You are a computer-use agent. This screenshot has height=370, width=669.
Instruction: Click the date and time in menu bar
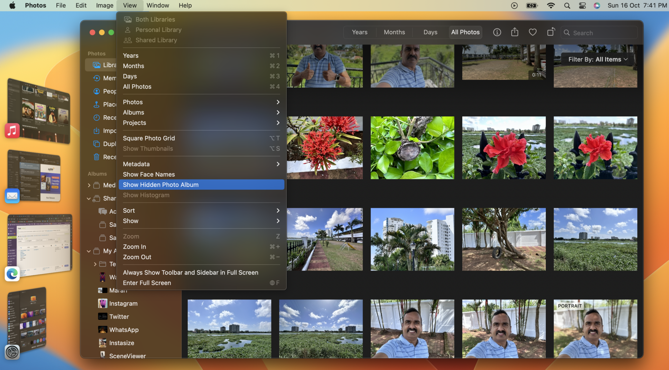click(x=637, y=6)
